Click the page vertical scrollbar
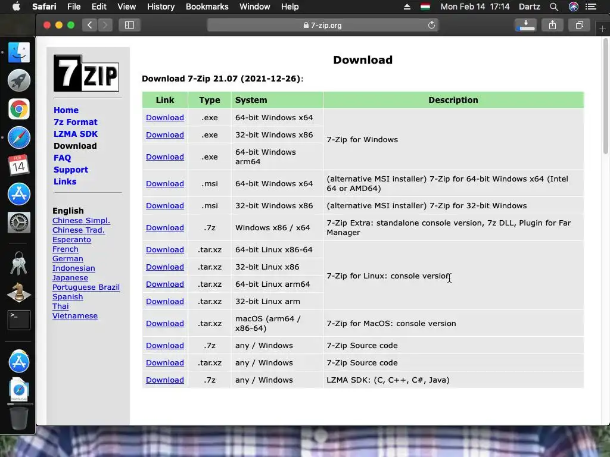Viewport: 610px width, 457px height. click(605, 97)
